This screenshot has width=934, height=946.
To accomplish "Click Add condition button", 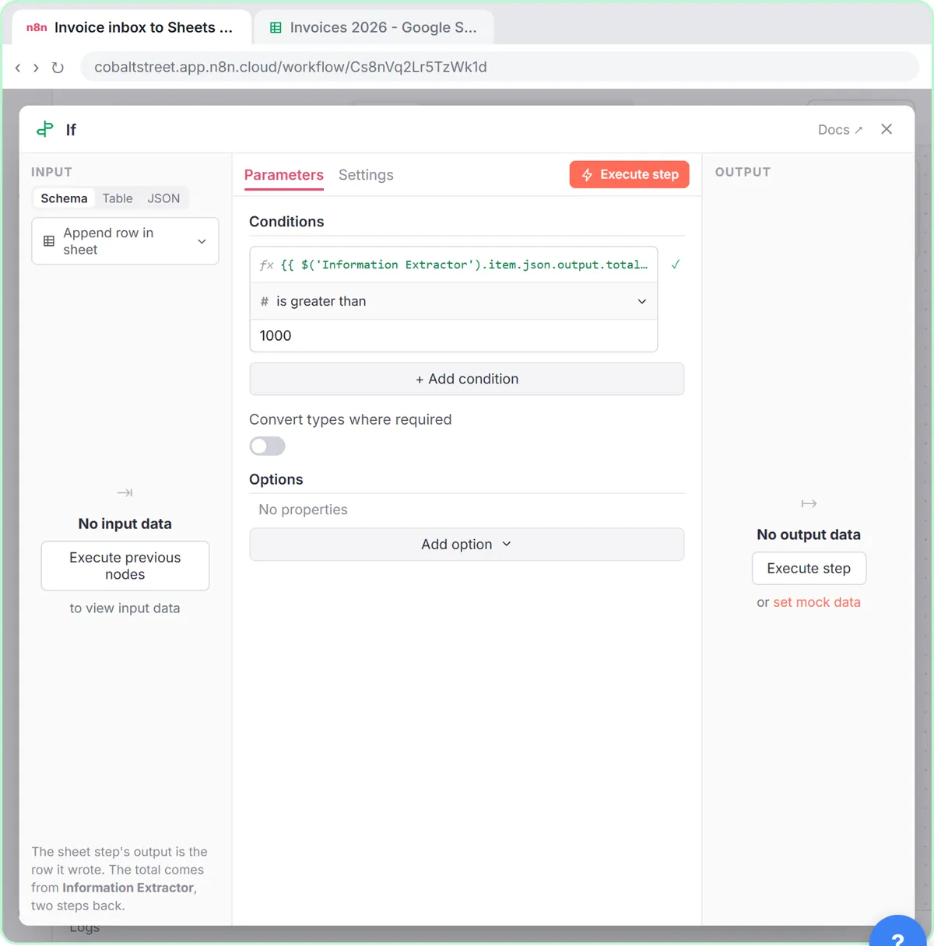I will pyautogui.click(x=467, y=379).
